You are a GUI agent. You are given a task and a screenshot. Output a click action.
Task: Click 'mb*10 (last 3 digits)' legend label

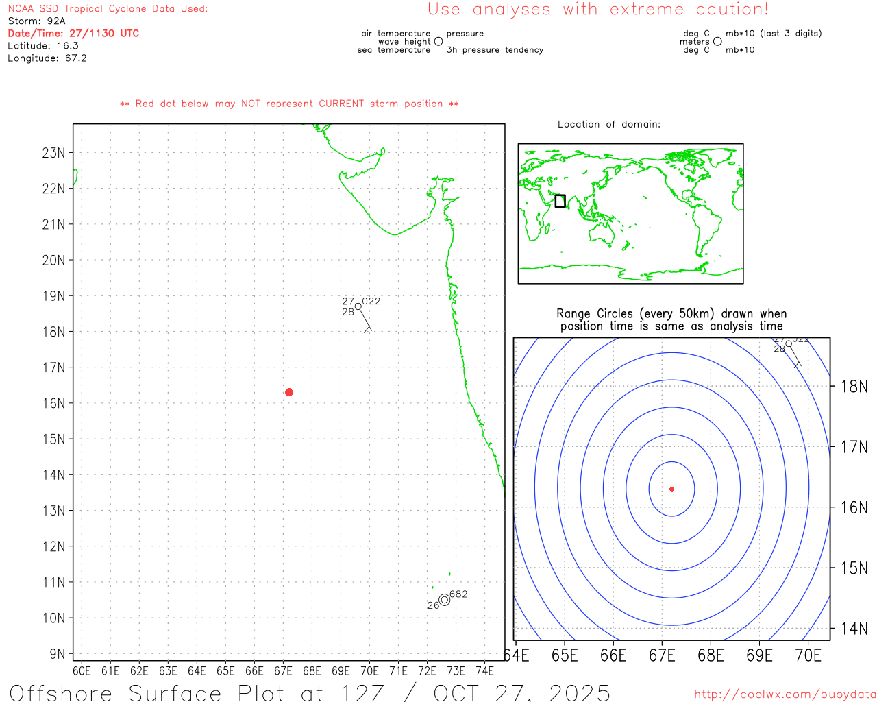click(774, 34)
